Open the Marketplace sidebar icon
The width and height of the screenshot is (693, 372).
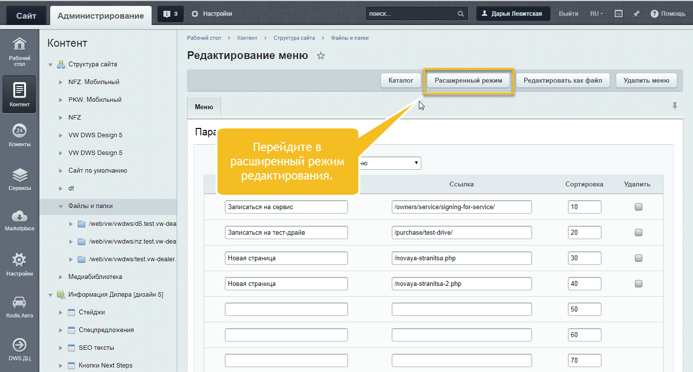(x=19, y=220)
